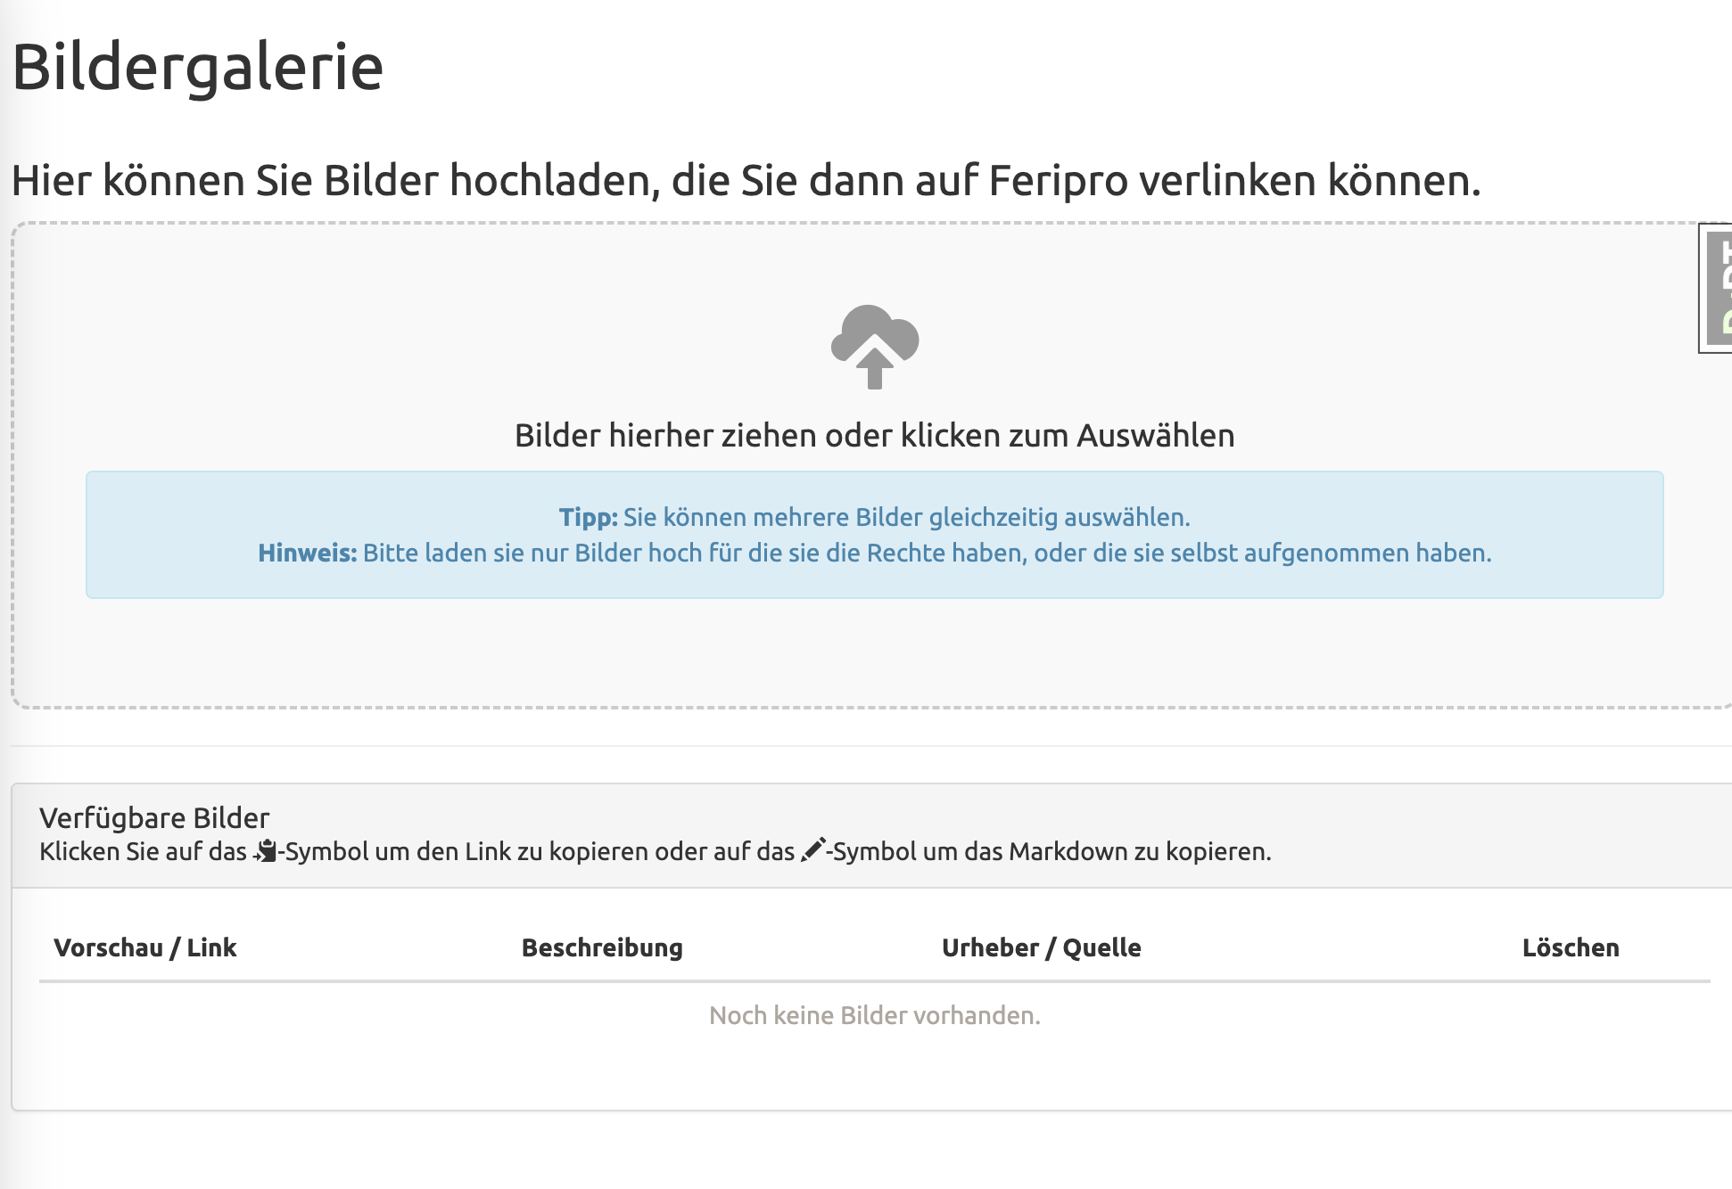This screenshot has width=1732, height=1189.
Task: Click 'Noch keine Bilder vorhanden.' placeholder row
Action: [x=874, y=1015]
